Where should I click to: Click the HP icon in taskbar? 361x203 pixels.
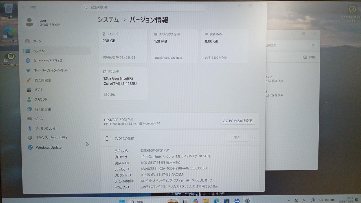[237, 201]
